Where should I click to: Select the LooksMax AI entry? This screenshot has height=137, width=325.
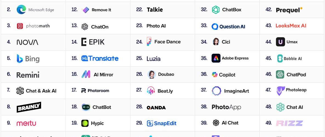point(291,26)
